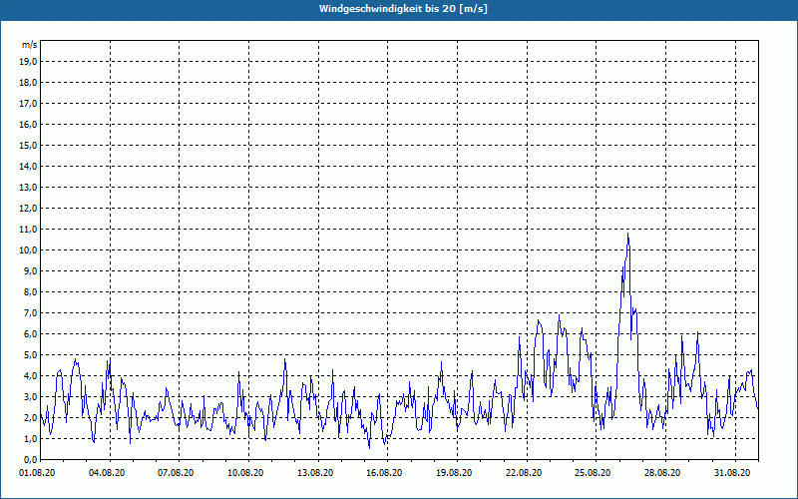798x499 pixels.
Task: Click the 16,0 y-axis label
Action: (28, 124)
